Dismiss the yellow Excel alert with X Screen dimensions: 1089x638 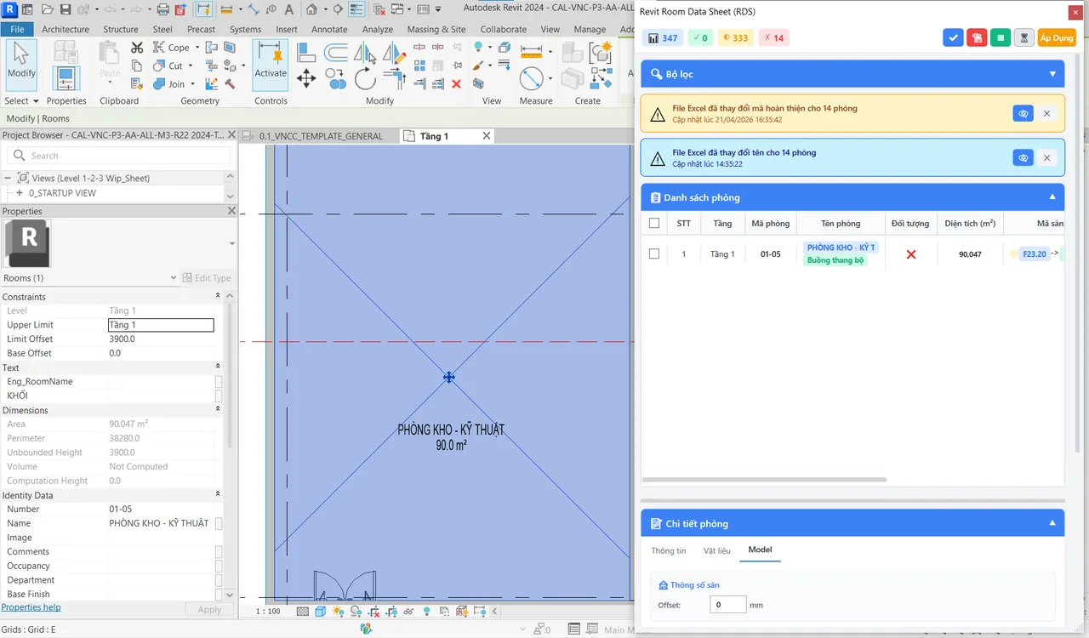pyautogui.click(x=1047, y=113)
